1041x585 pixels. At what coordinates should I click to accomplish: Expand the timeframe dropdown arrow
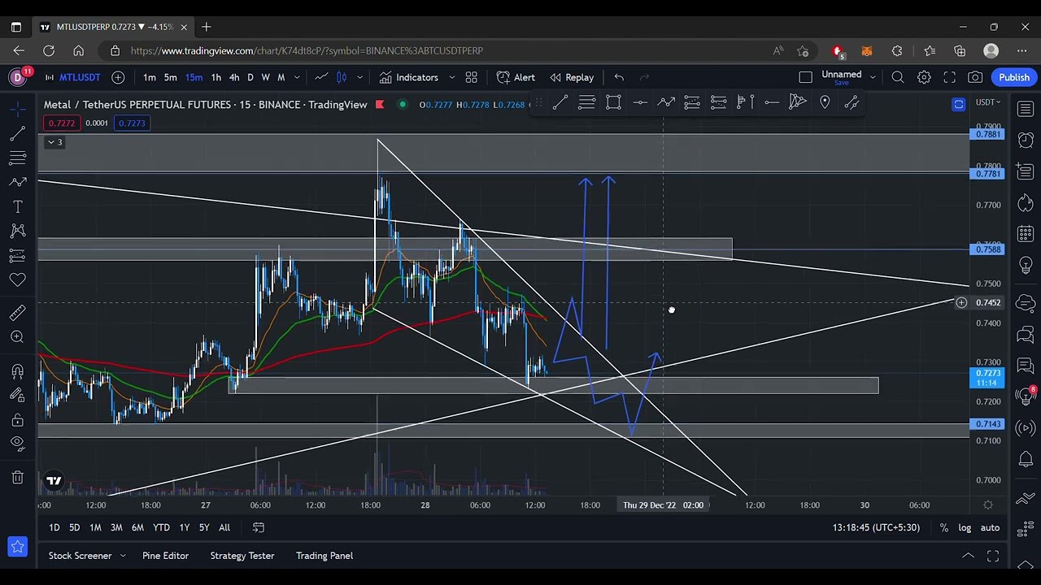click(297, 77)
